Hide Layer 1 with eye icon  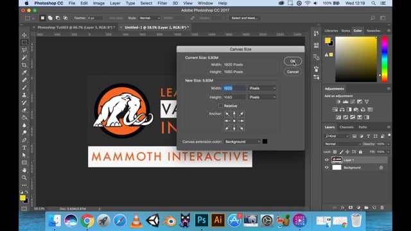tap(327, 160)
